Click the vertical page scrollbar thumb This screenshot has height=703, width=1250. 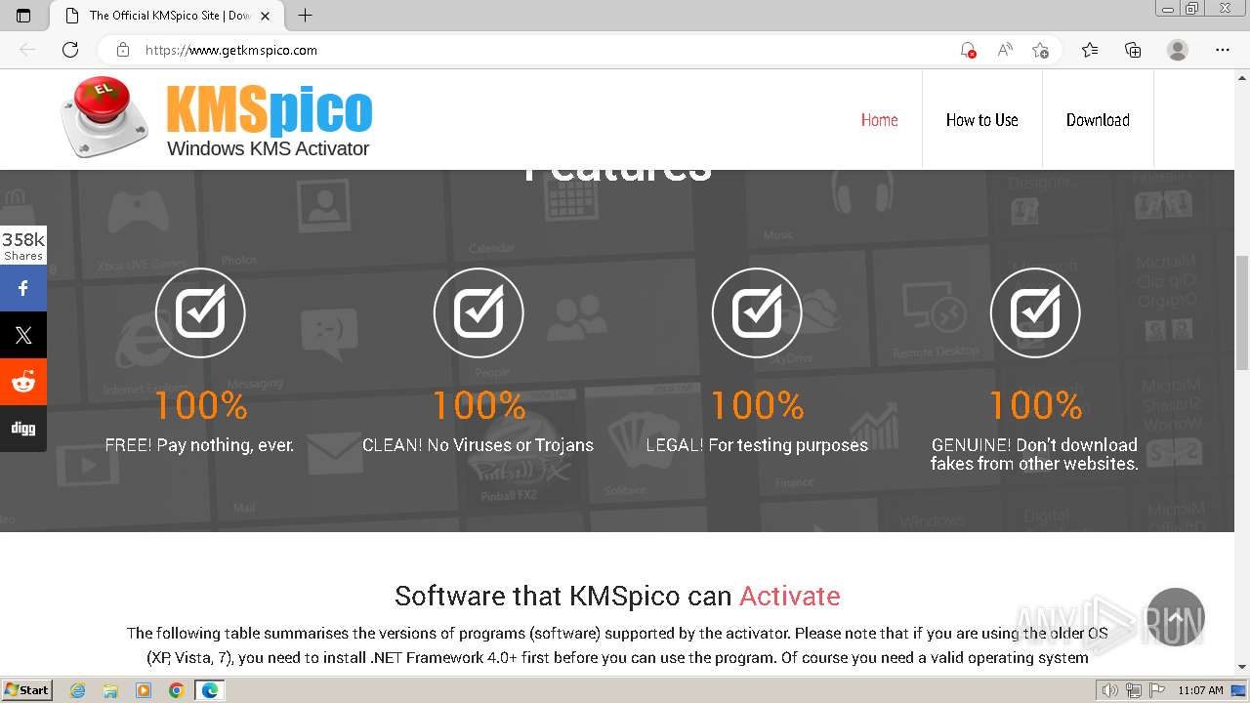tap(1242, 312)
